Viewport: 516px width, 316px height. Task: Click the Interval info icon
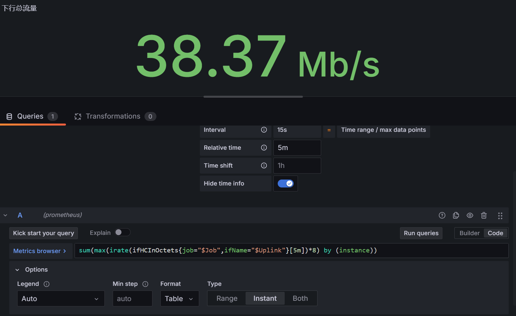click(x=264, y=130)
